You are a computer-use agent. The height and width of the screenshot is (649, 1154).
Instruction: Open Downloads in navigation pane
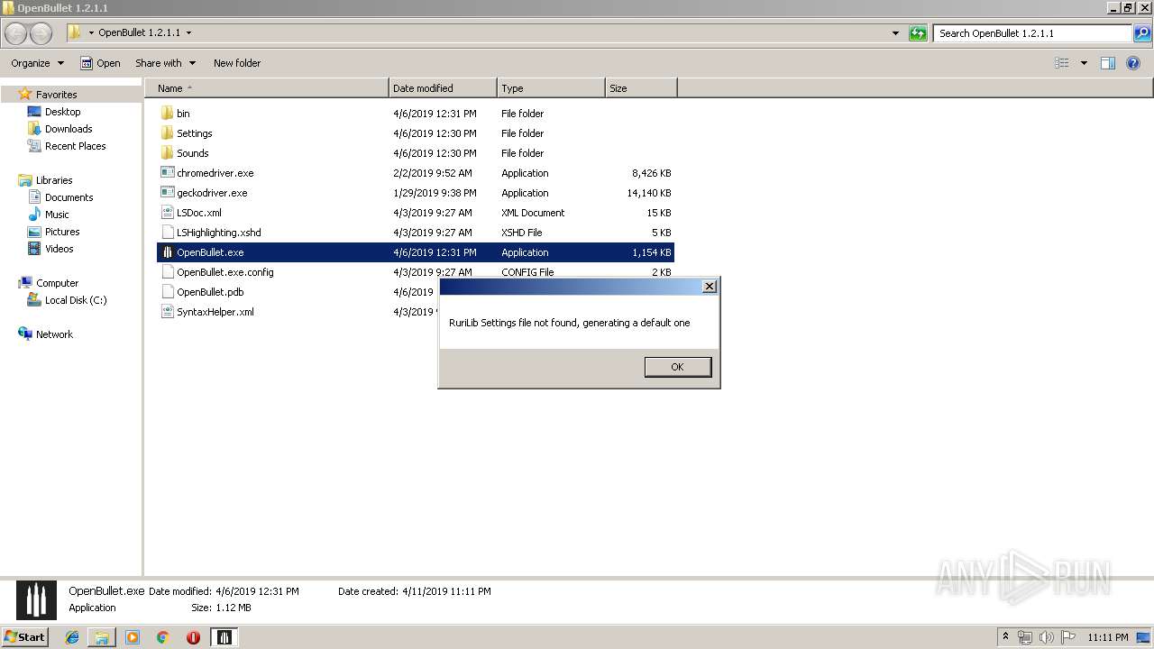tap(69, 129)
